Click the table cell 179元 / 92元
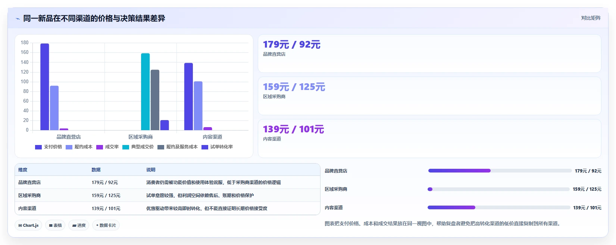The height and width of the screenshot is (245, 616). (105, 183)
